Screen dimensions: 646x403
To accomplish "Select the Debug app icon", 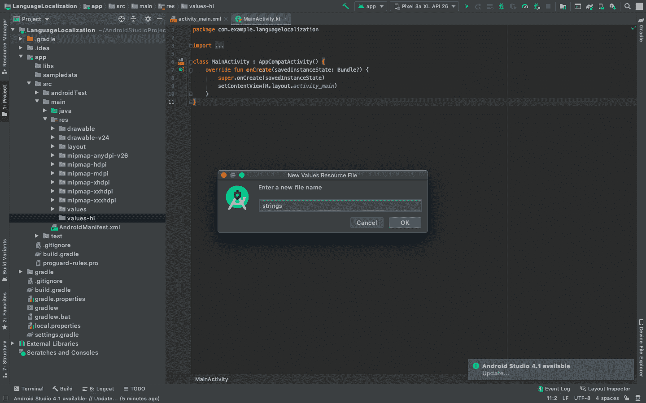I will point(501,6).
